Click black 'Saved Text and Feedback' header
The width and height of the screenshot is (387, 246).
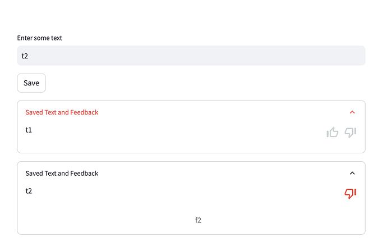pyautogui.click(x=62, y=174)
